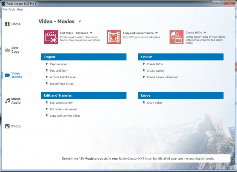The width and height of the screenshot is (237, 172).
Task: Open Create Labels link
Action: pyautogui.click(x=155, y=71)
